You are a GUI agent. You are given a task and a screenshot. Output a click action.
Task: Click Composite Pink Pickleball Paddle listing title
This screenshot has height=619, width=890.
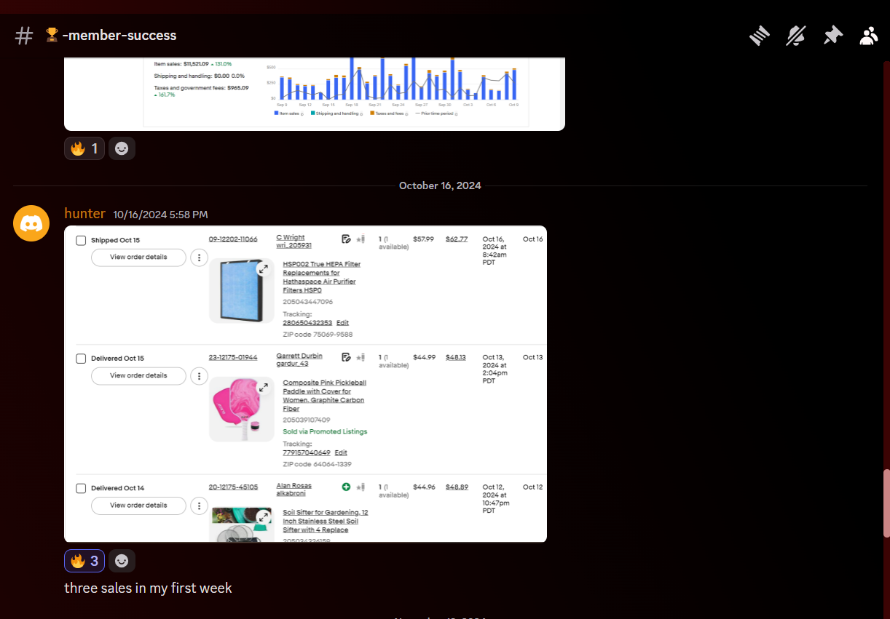[x=324, y=396]
